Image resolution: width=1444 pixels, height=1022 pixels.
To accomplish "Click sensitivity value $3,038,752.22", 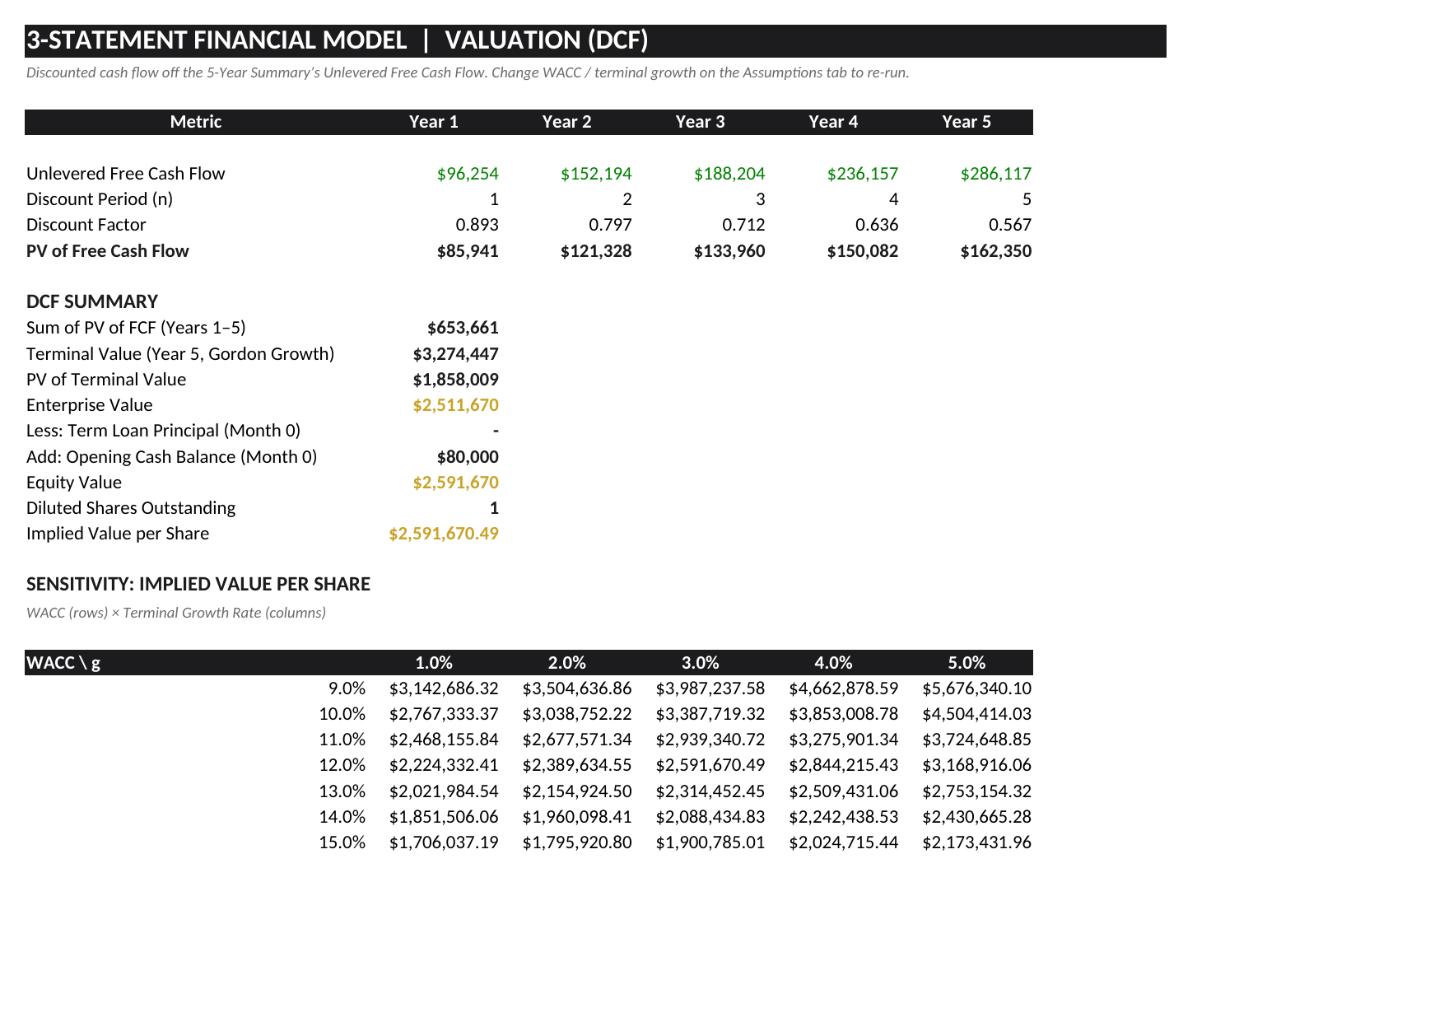I will [x=577, y=714].
